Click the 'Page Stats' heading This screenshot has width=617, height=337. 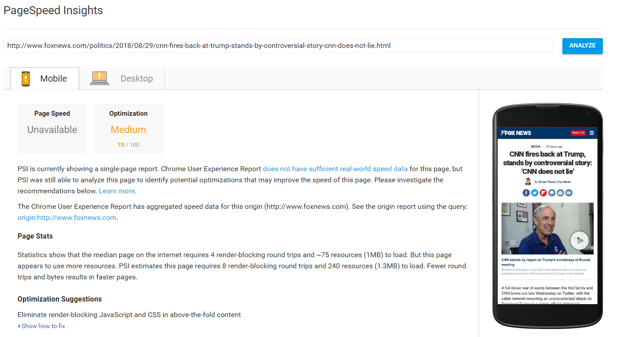(x=35, y=236)
